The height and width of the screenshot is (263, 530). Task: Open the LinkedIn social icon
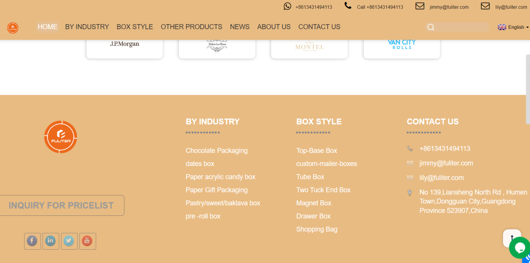[51, 241]
